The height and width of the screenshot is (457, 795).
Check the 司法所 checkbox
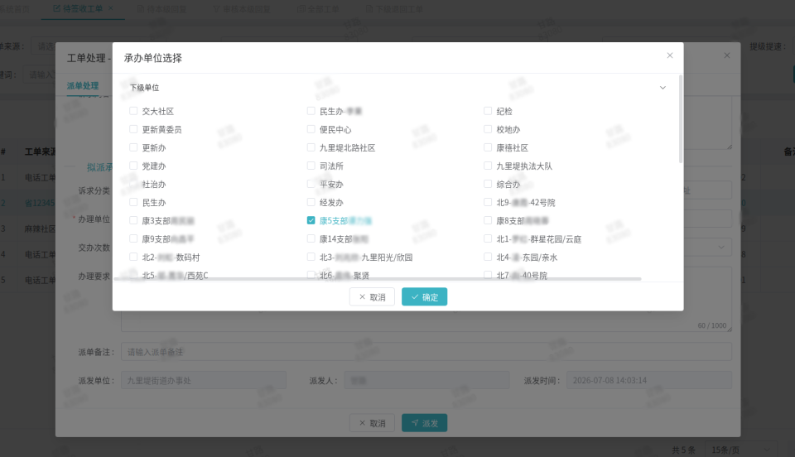(311, 166)
